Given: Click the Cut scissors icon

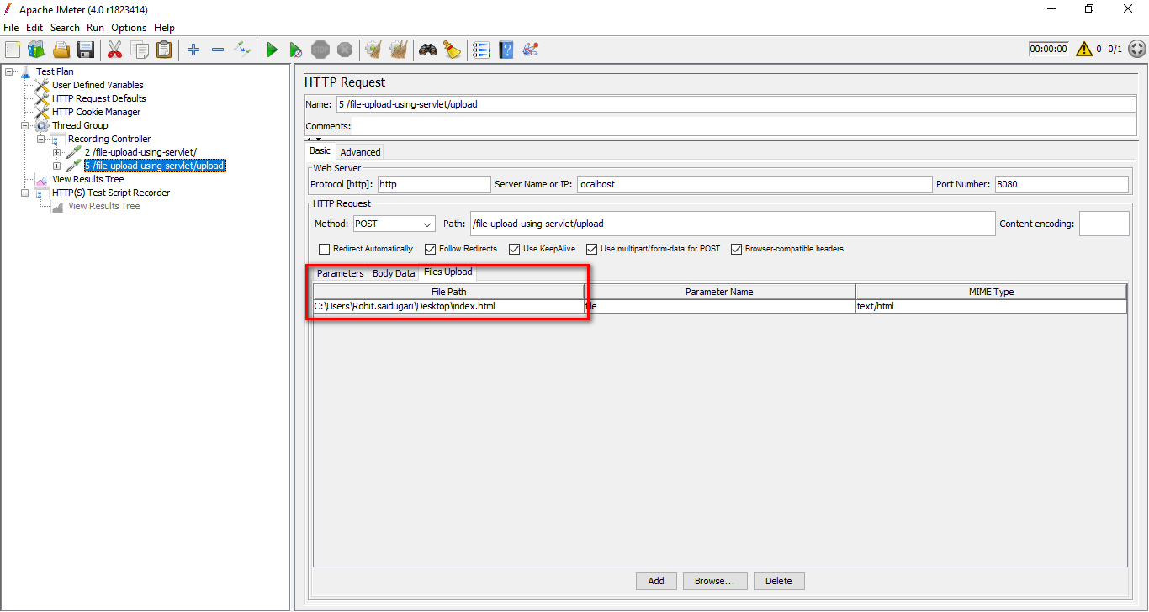Looking at the screenshot, I should pos(115,50).
